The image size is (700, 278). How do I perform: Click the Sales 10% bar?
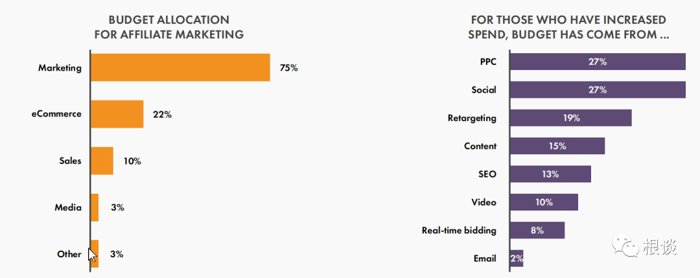pos(102,161)
